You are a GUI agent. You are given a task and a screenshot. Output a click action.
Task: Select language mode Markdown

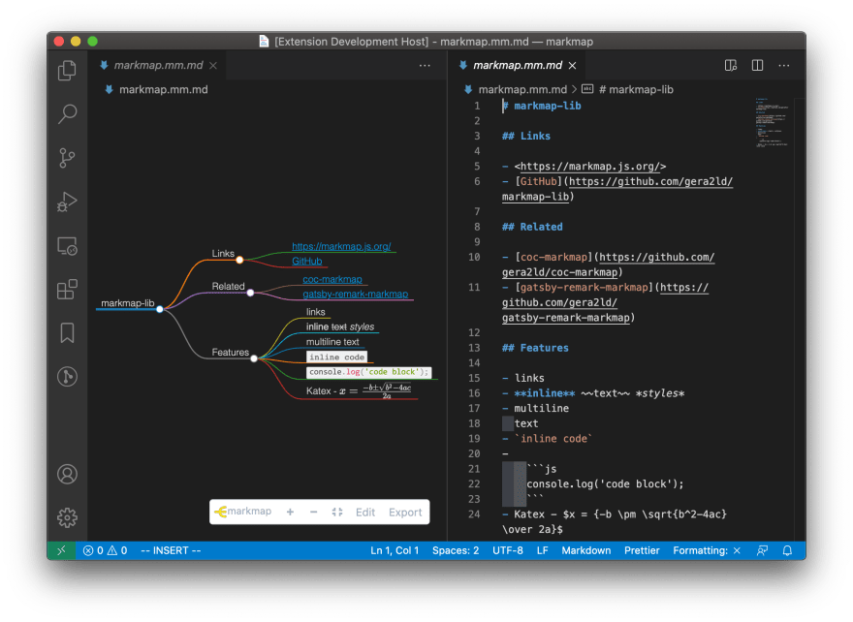coord(585,550)
